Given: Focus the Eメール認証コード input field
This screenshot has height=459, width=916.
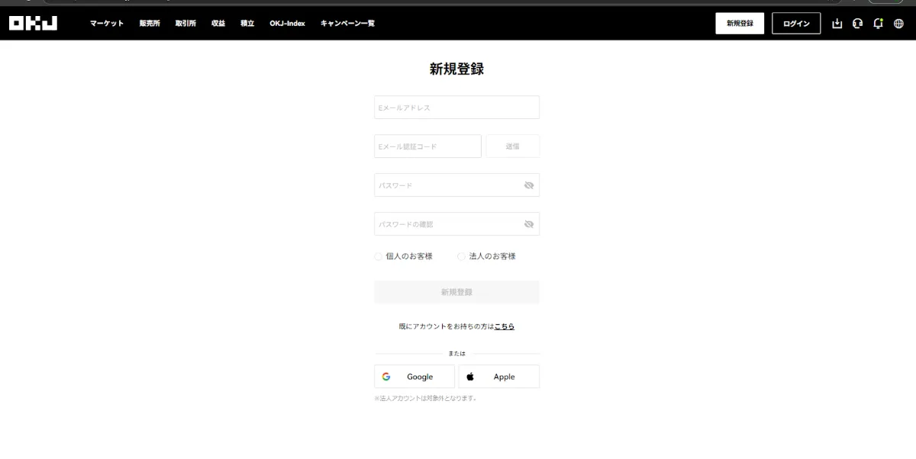Looking at the screenshot, I should point(427,146).
